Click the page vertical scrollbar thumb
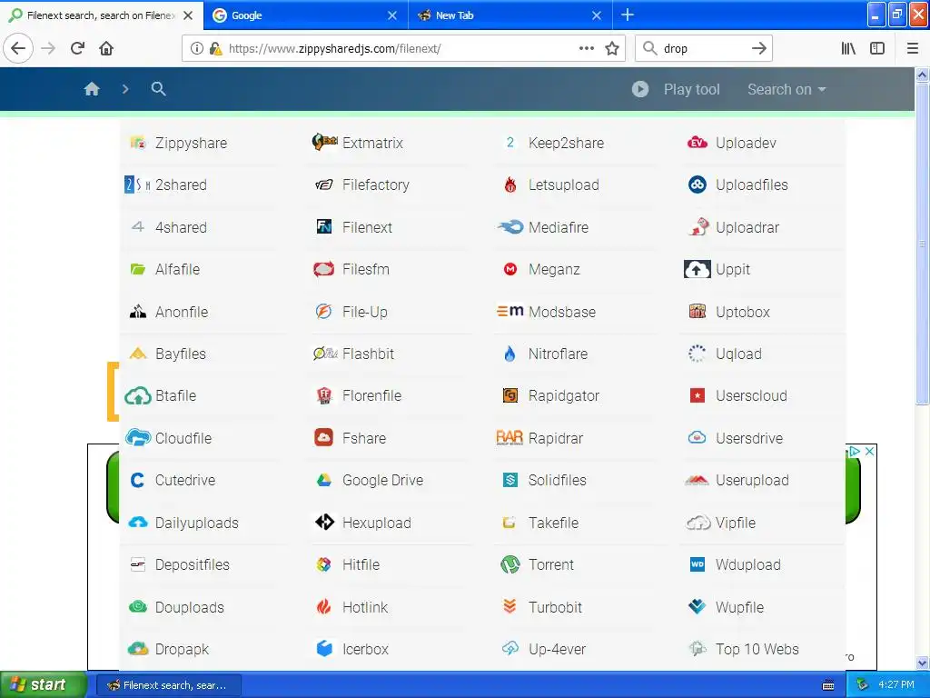 pyautogui.click(x=922, y=244)
